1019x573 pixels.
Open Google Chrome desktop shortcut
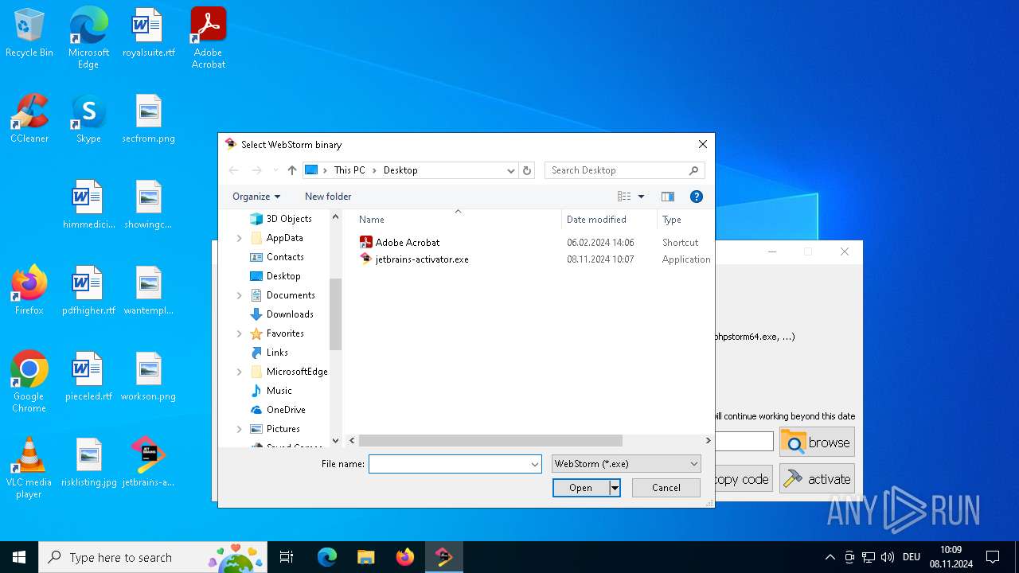29,382
